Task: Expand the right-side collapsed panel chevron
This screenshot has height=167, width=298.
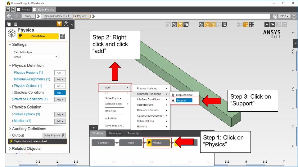Action: point(296,43)
